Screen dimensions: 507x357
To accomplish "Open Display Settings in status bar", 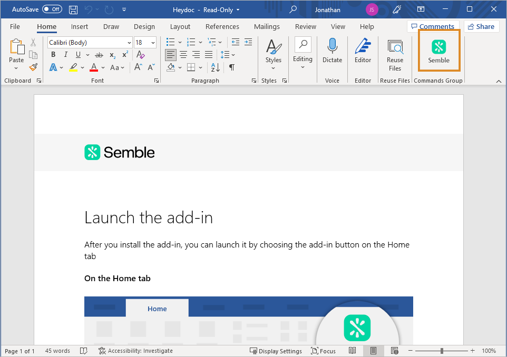I will tap(276, 351).
